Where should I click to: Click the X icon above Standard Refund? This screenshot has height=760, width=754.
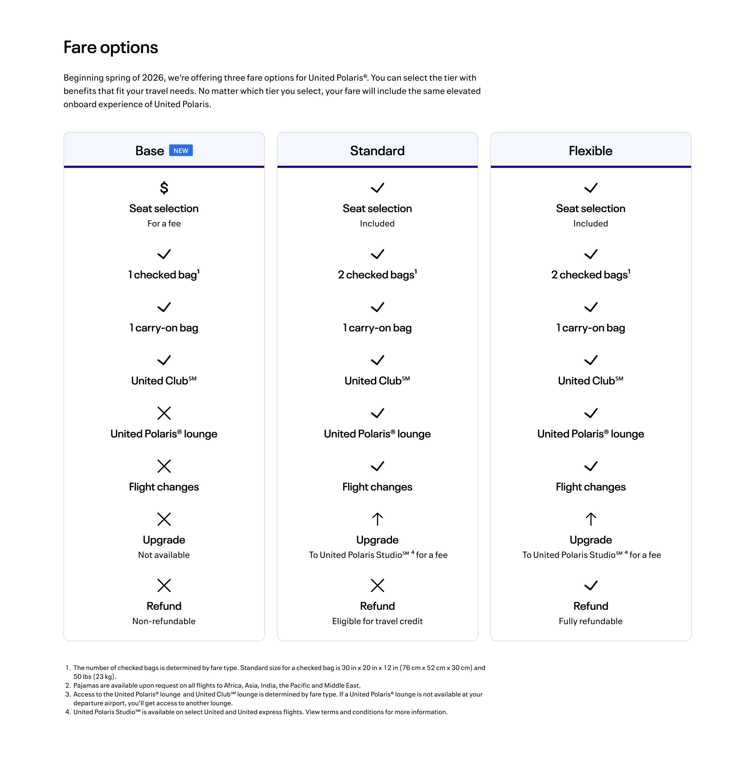click(x=377, y=585)
